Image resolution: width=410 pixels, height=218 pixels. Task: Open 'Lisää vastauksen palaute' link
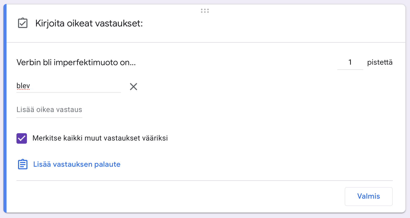[77, 164]
